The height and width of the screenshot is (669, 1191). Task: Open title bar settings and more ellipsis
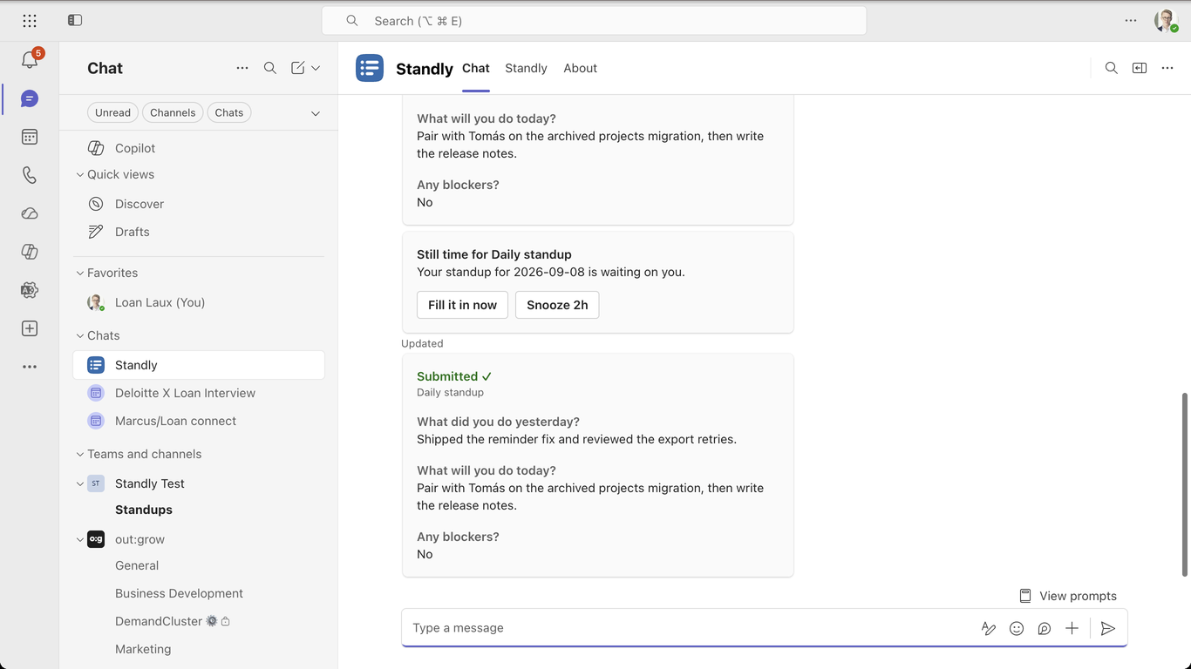(1131, 20)
